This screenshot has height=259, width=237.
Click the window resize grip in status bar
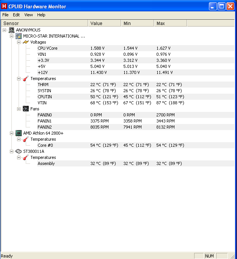(x=232, y=256)
